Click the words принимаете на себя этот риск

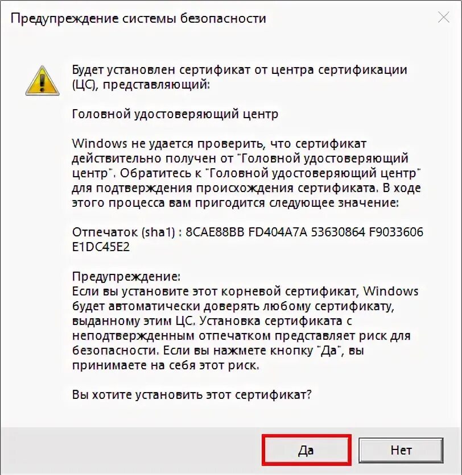pyautogui.click(x=166, y=365)
